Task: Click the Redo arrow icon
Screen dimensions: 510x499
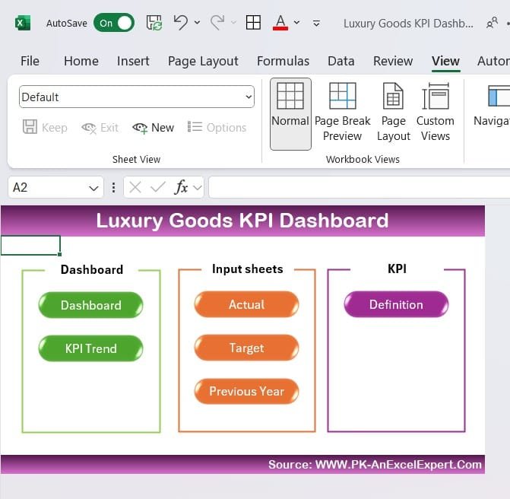Action: (217, 22)
